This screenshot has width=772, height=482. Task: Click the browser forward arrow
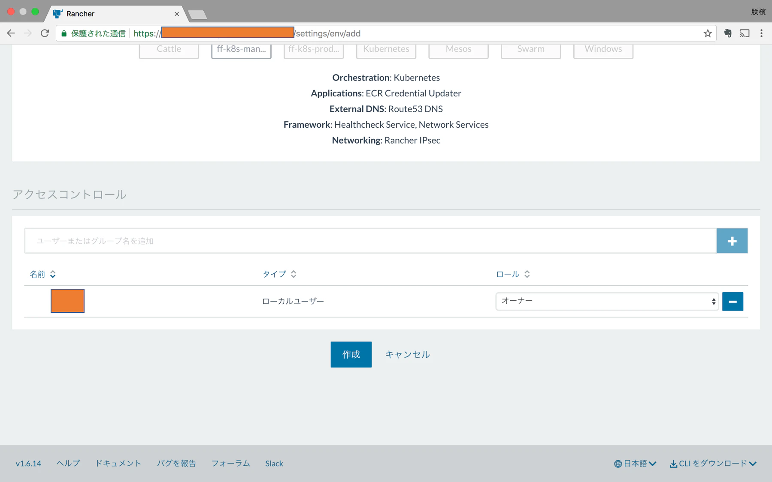pos(28,33)
